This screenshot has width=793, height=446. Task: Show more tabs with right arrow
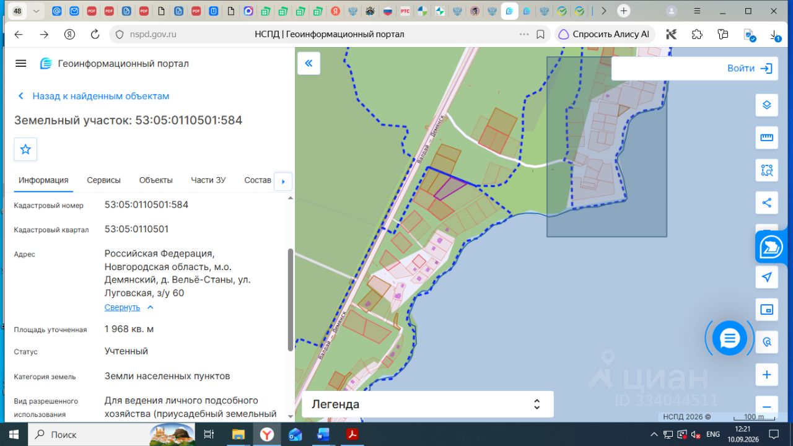pos(283,181)
